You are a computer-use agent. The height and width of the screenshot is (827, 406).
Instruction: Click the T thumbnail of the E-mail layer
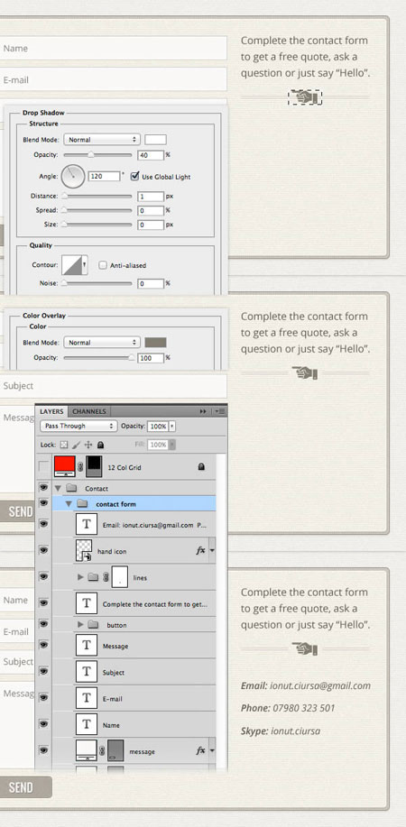point(87,698)
